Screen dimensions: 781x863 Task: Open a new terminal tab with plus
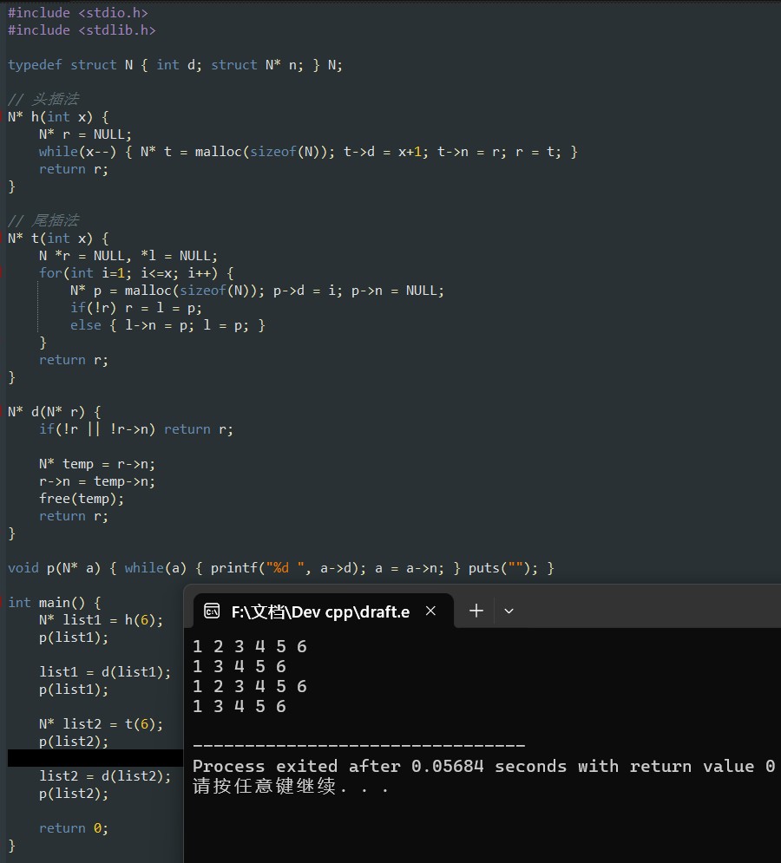coord(476,611)
